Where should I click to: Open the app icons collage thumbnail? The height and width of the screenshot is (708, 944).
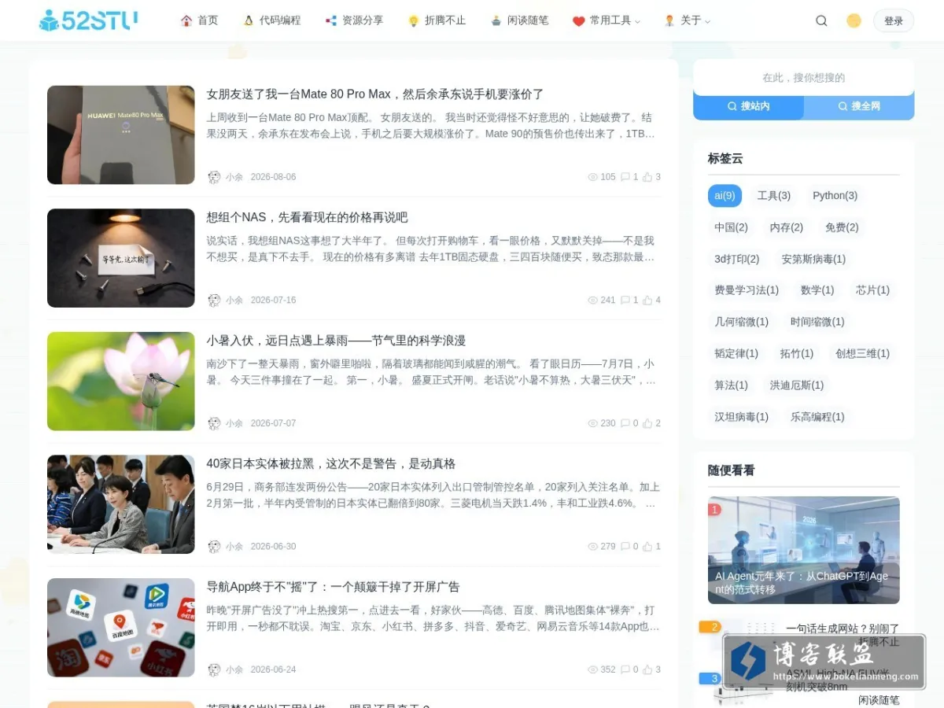(120, 627)
